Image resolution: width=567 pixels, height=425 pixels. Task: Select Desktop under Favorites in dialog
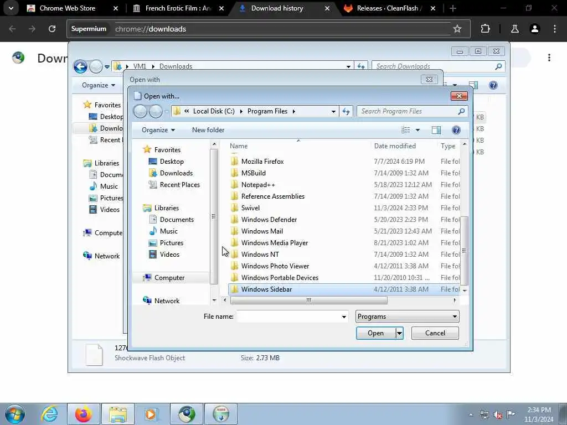[x=172, y=162]
